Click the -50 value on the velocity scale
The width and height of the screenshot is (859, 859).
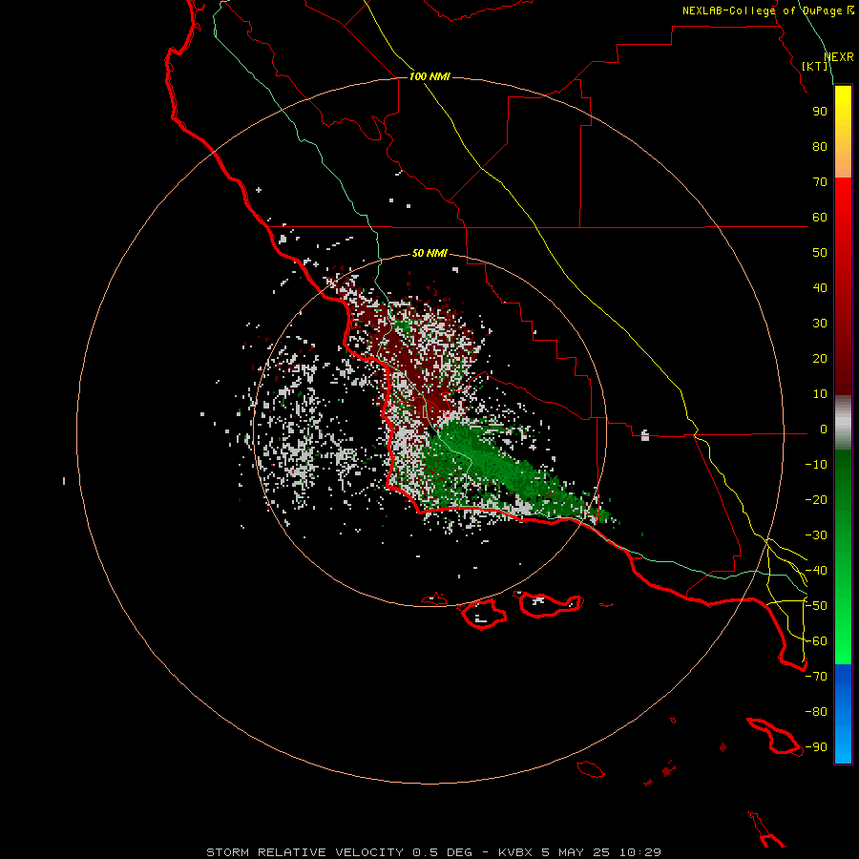[x=816, y=606]
